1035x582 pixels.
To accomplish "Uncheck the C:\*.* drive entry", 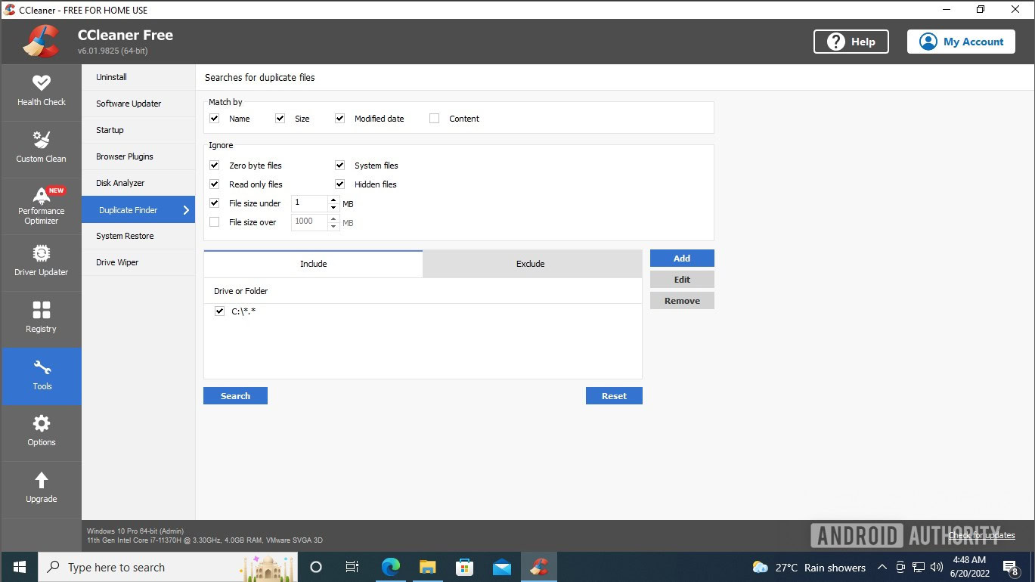I will [219, 311].
